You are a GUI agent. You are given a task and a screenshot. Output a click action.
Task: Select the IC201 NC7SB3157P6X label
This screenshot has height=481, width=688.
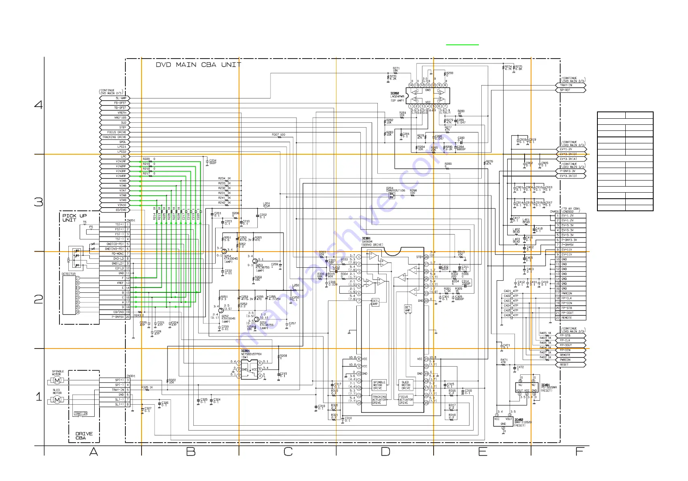coord(251,354)
